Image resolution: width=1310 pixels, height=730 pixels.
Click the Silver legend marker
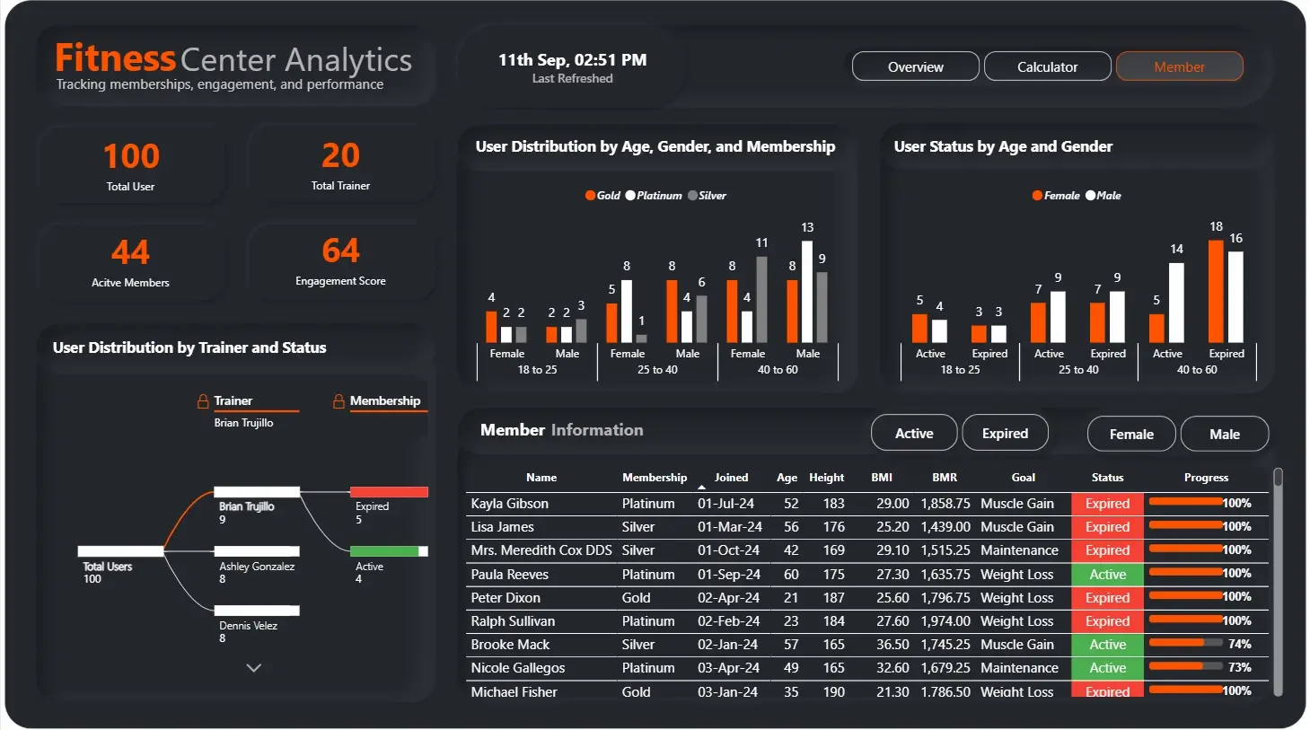tap(692, 196)
